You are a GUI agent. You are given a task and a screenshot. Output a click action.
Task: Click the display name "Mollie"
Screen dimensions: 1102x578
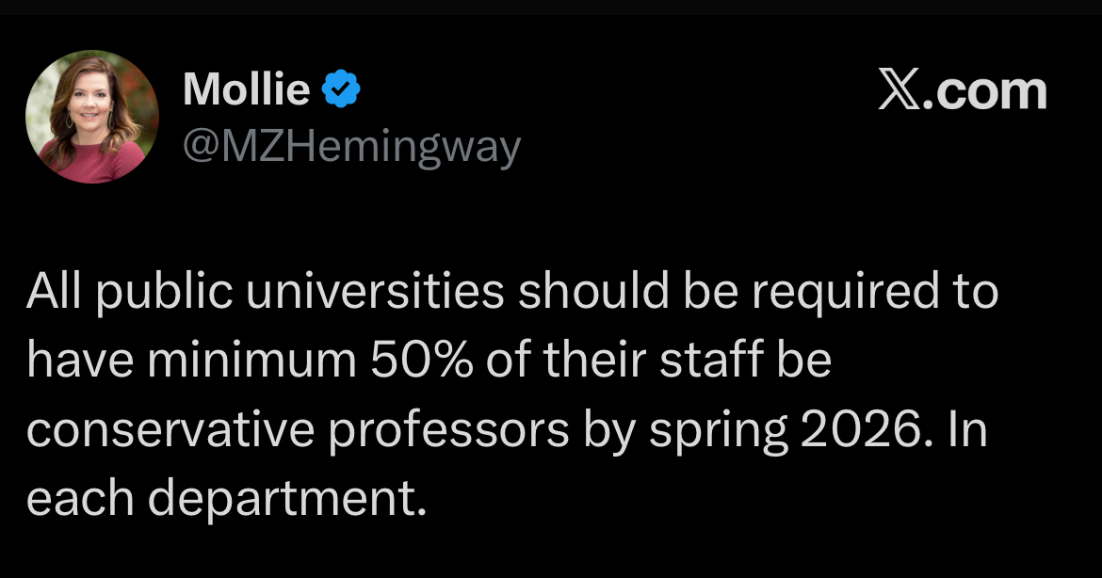tap(246, 90)
